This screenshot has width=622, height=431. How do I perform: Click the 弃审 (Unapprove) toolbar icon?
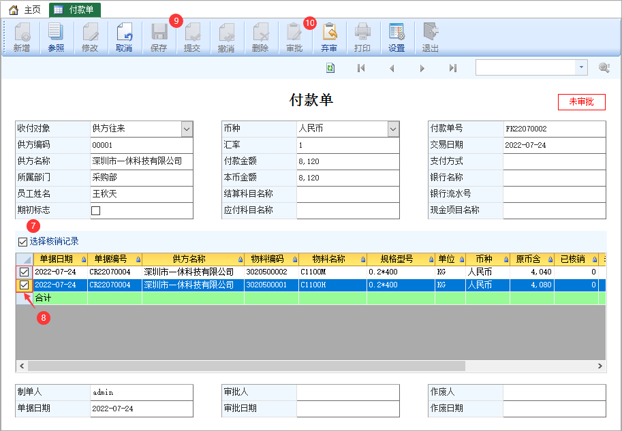(329, 37)
